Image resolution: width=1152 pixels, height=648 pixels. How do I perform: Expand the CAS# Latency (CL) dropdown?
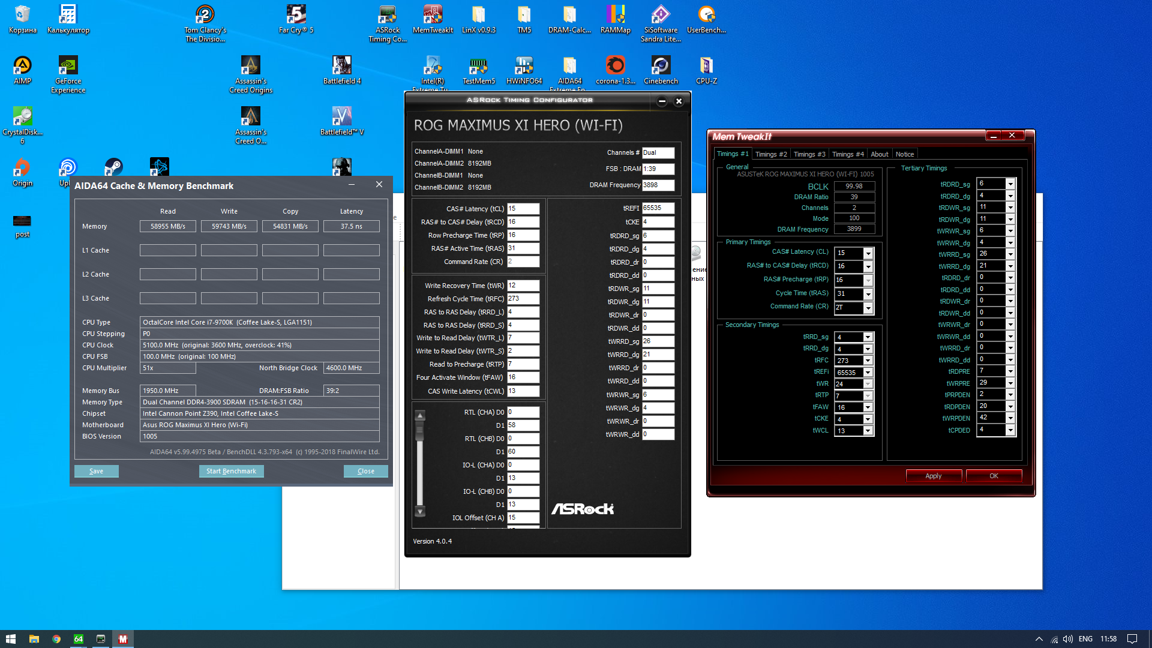[868, 253]
